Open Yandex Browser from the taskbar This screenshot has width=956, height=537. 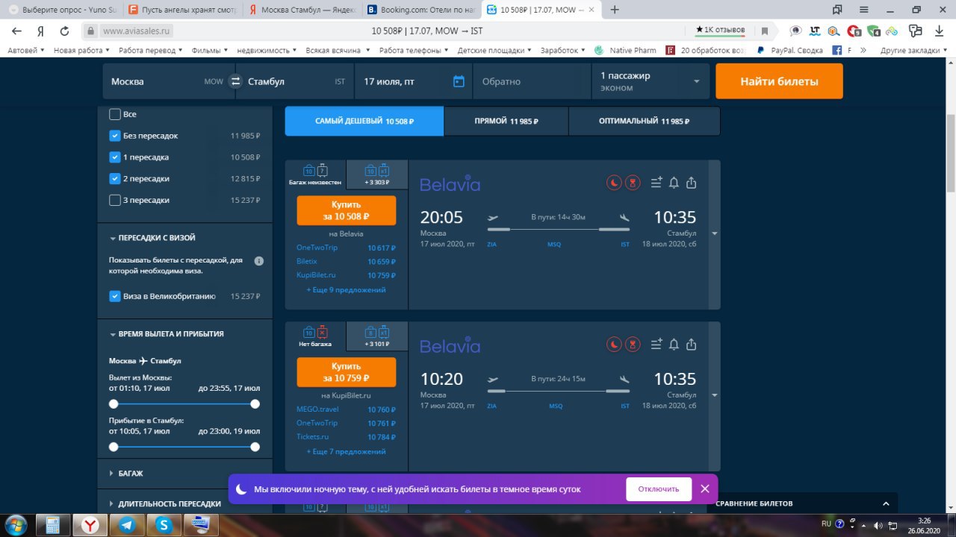click(90, 524)
